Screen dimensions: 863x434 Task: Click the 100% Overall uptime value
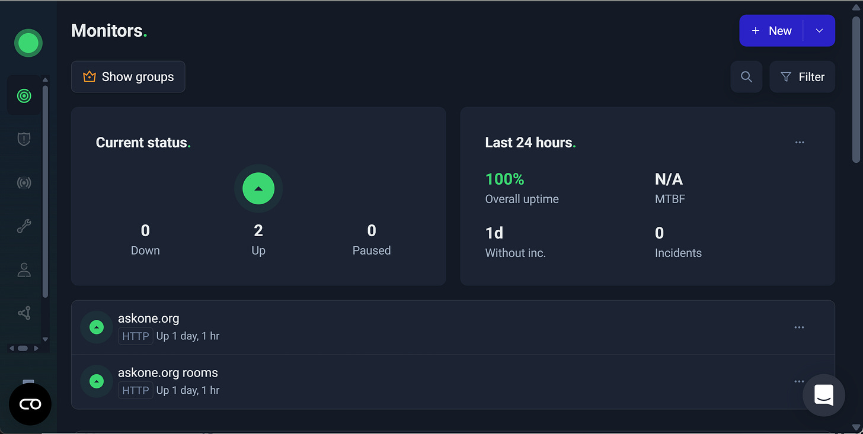point(504,179)
